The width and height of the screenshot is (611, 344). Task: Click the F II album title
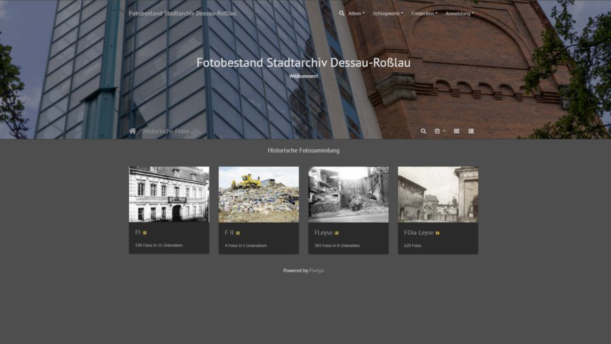coord(229,233)
